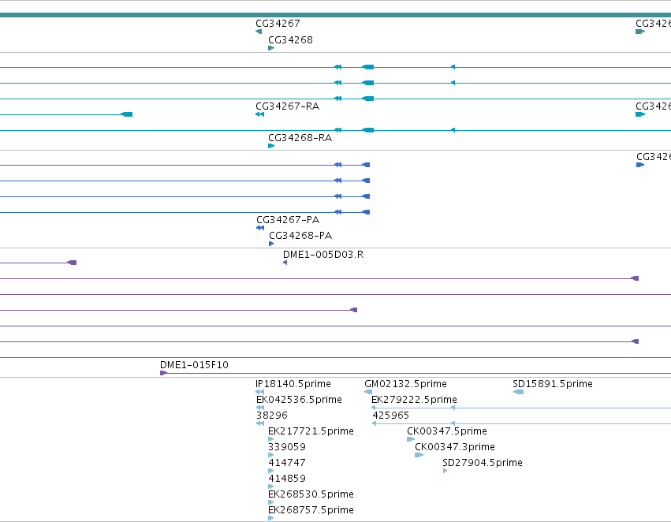Click the DME1-005D03.R feature label
This screenshot has height=522, width=671.
coord(323,254)
